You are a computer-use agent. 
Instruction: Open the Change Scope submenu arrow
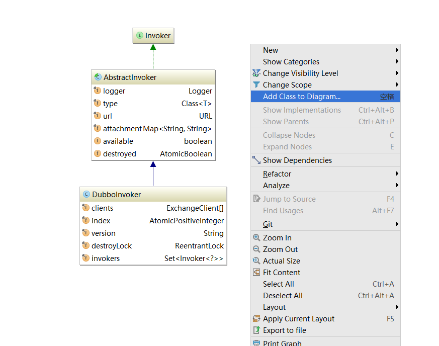point(397,84)
